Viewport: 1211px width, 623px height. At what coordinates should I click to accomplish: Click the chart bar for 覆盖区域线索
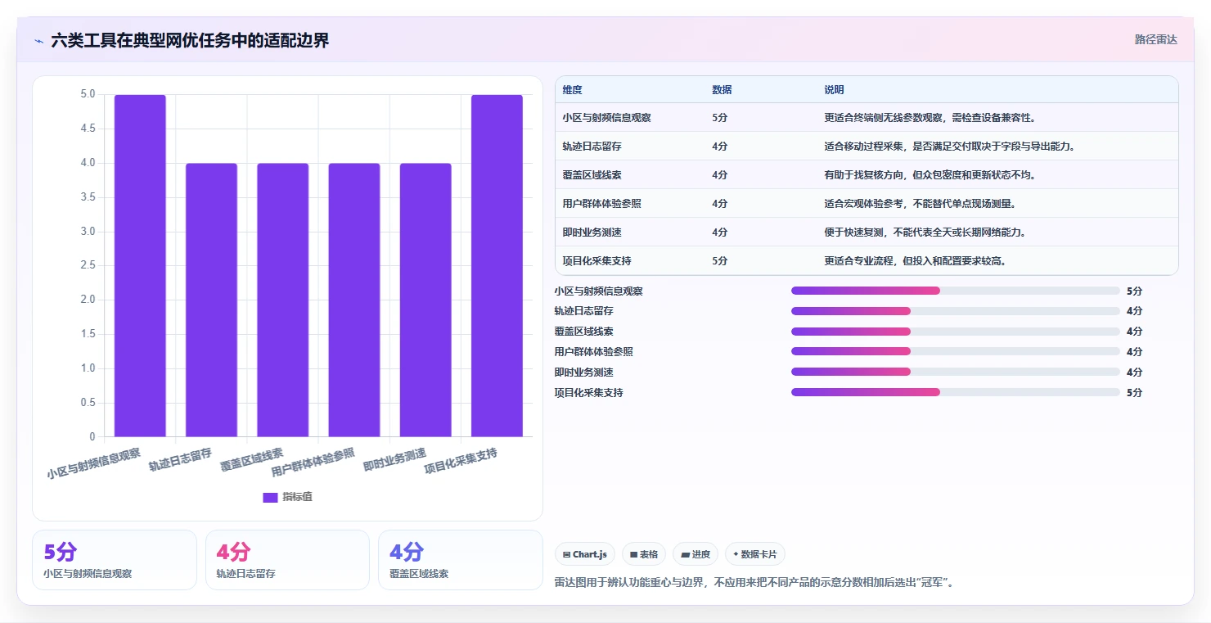click(282, 300)
